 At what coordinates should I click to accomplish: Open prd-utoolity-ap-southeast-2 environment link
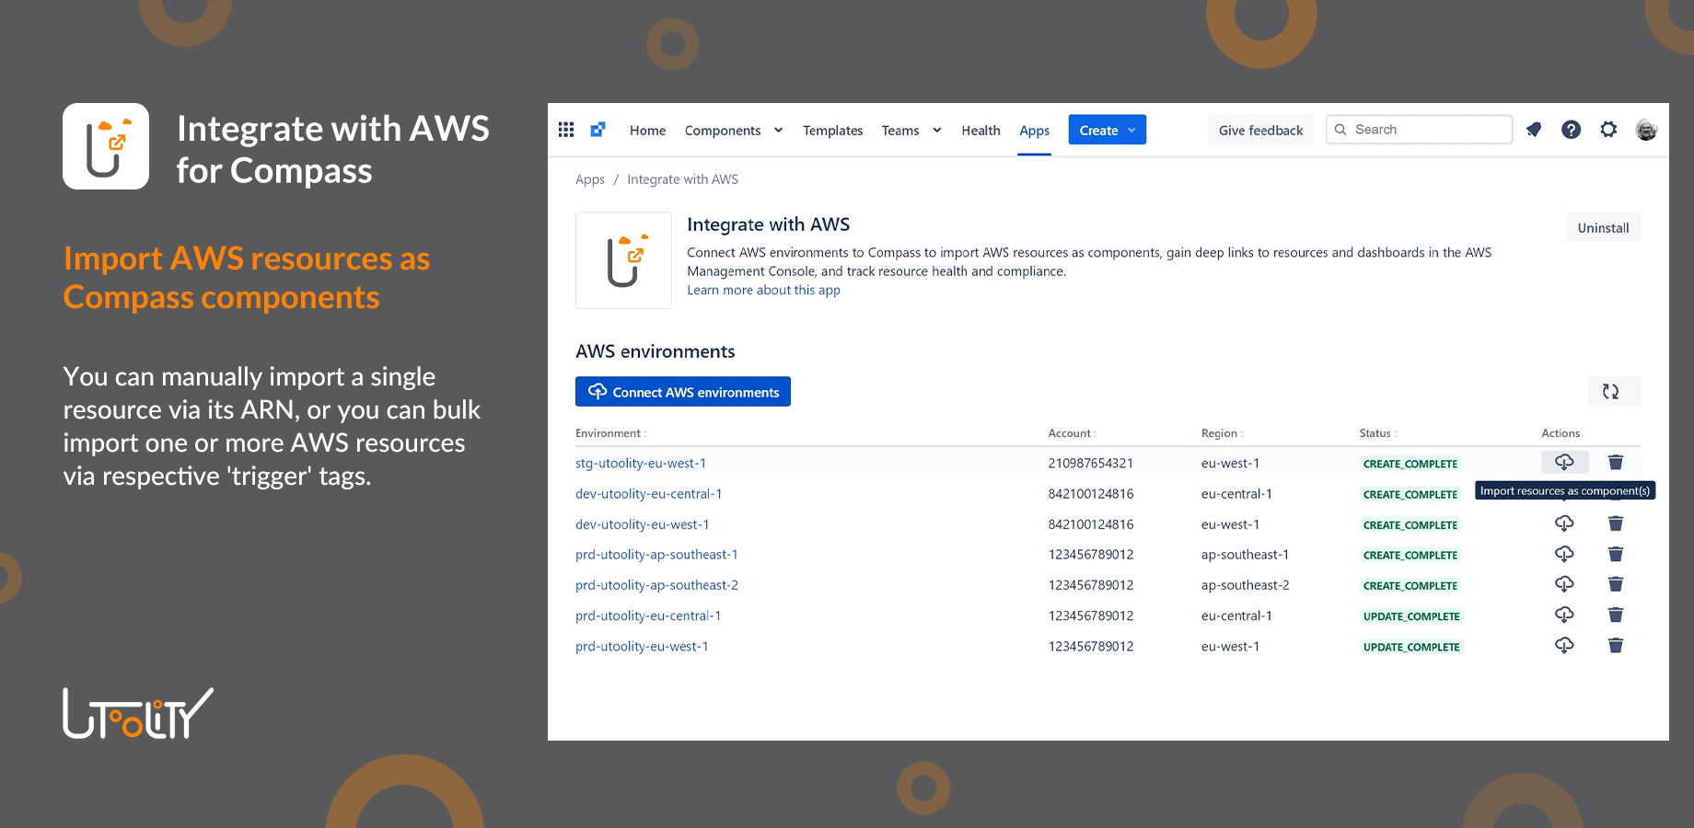(656, 585)
